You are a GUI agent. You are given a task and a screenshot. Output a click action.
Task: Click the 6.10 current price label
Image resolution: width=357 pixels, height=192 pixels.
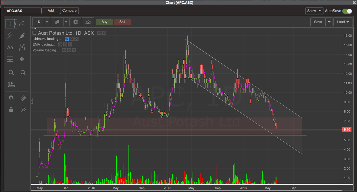347,130
